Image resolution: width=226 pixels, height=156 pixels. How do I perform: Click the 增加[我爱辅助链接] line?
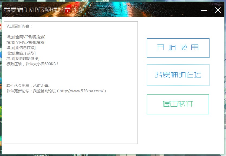[23, 59]
